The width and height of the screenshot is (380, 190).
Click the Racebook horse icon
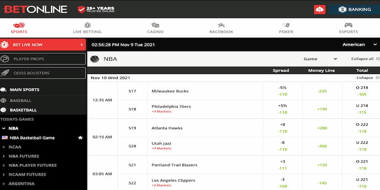[x=221, y=25]
